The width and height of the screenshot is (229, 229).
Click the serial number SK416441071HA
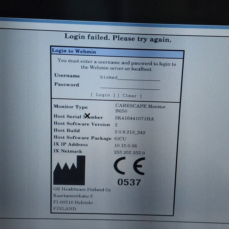point(134,118)
